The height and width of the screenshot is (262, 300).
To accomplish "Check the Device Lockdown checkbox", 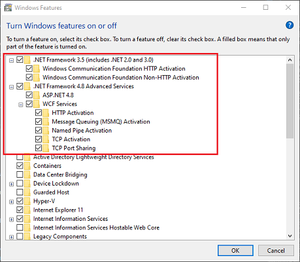I will coord(20,184).
